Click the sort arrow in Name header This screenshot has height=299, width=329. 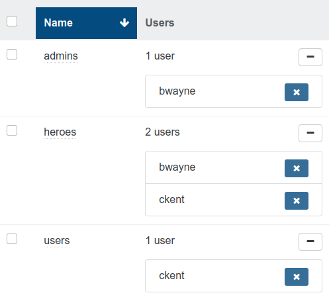point(124,22)
